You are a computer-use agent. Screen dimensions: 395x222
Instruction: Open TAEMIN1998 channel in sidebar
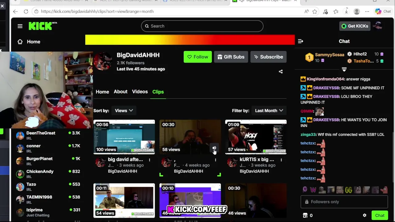(x=48, y=199)
